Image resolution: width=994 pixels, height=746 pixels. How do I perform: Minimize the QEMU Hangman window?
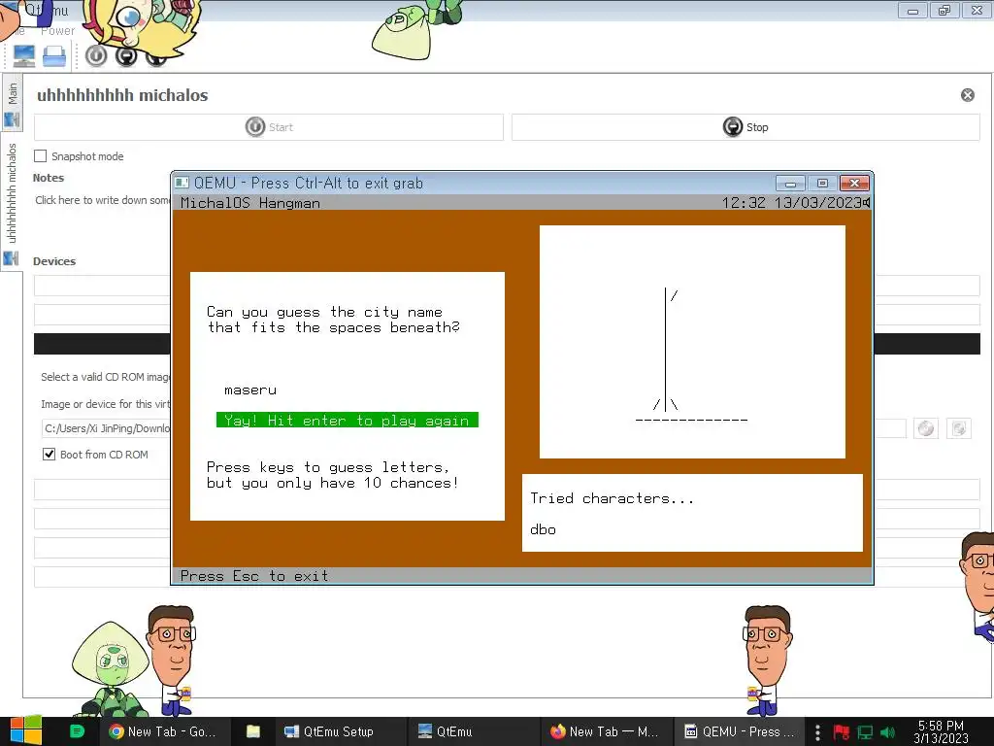tap(790, 184)
